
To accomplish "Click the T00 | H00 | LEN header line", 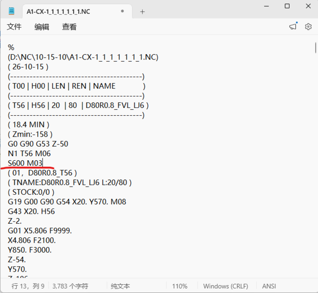I will pyautogui.click(x=76, y=86).
